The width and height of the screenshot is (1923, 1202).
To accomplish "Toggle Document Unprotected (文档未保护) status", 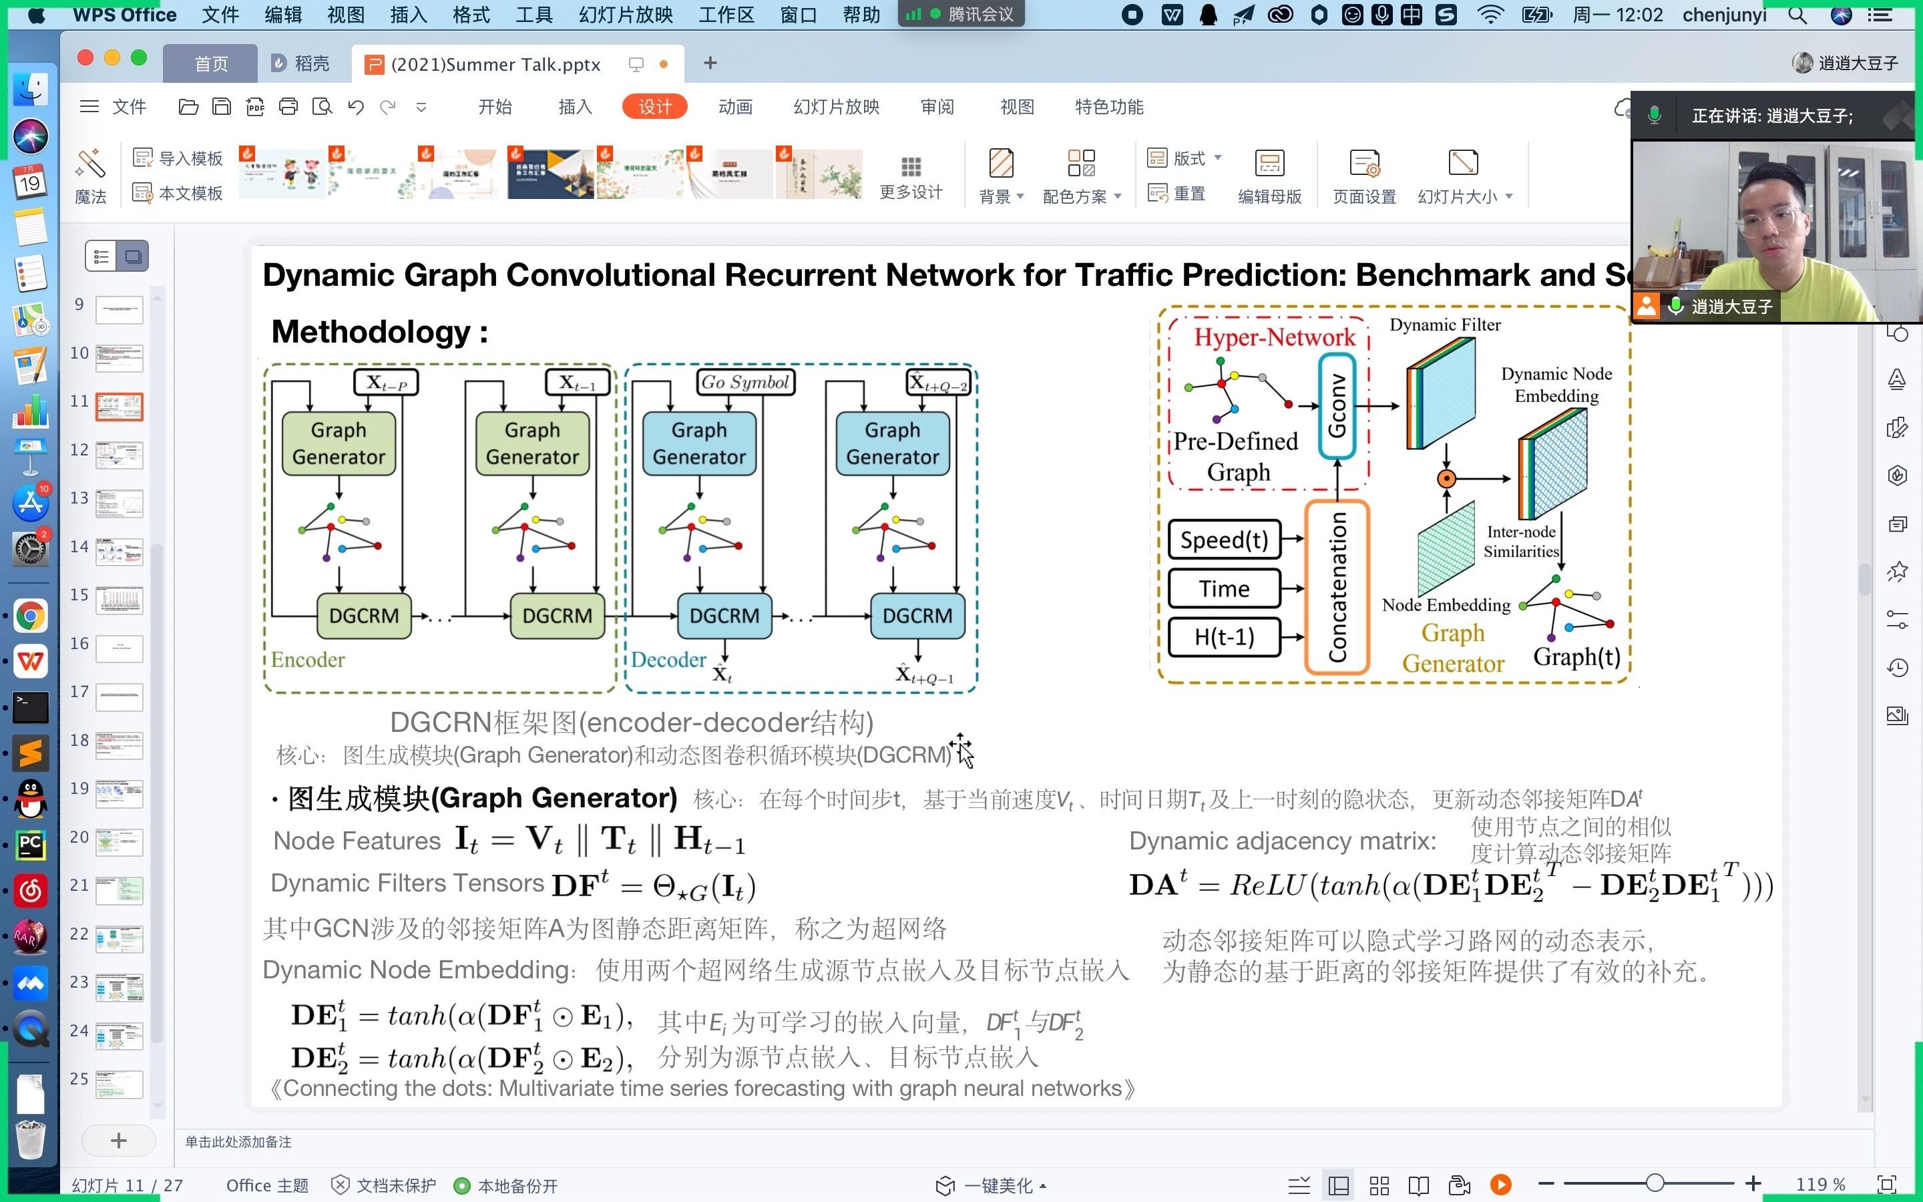I will tap(384, 1185).
